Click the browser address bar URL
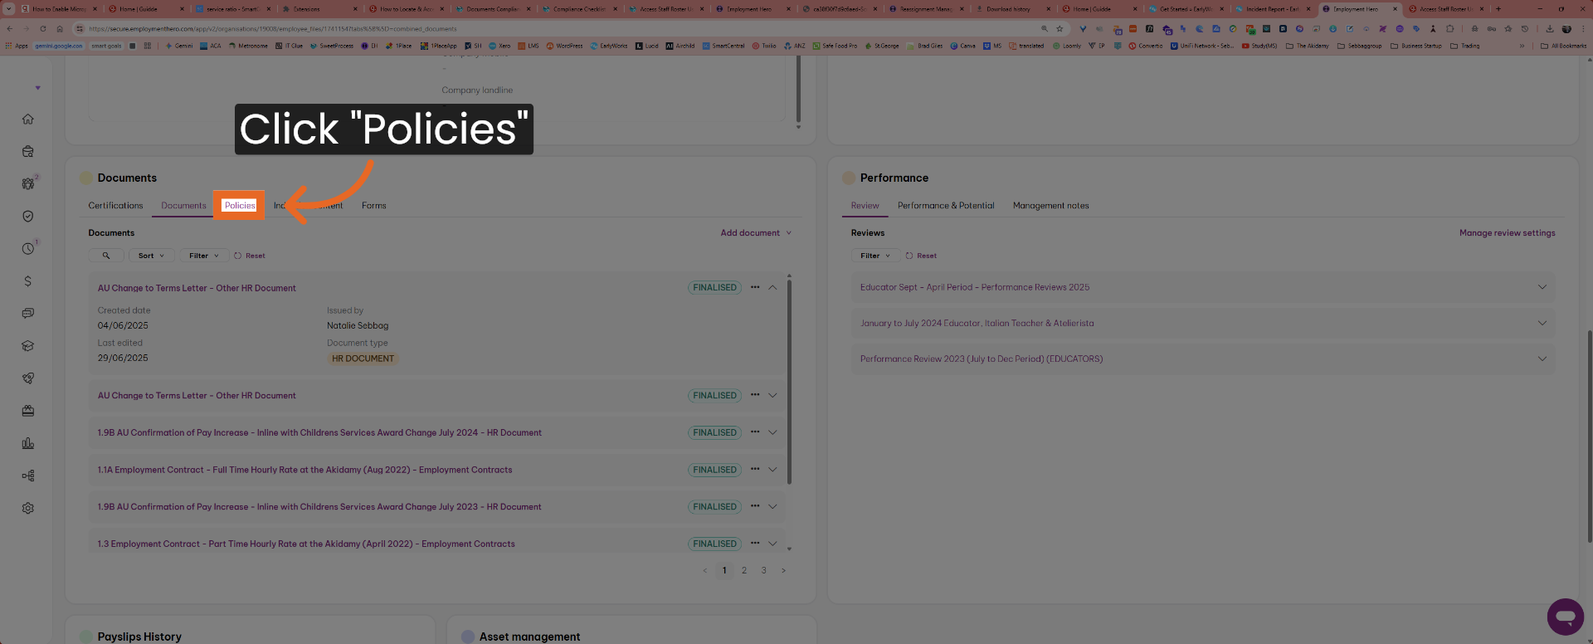The image size is (1593, 644). click(x=273, y=28)
